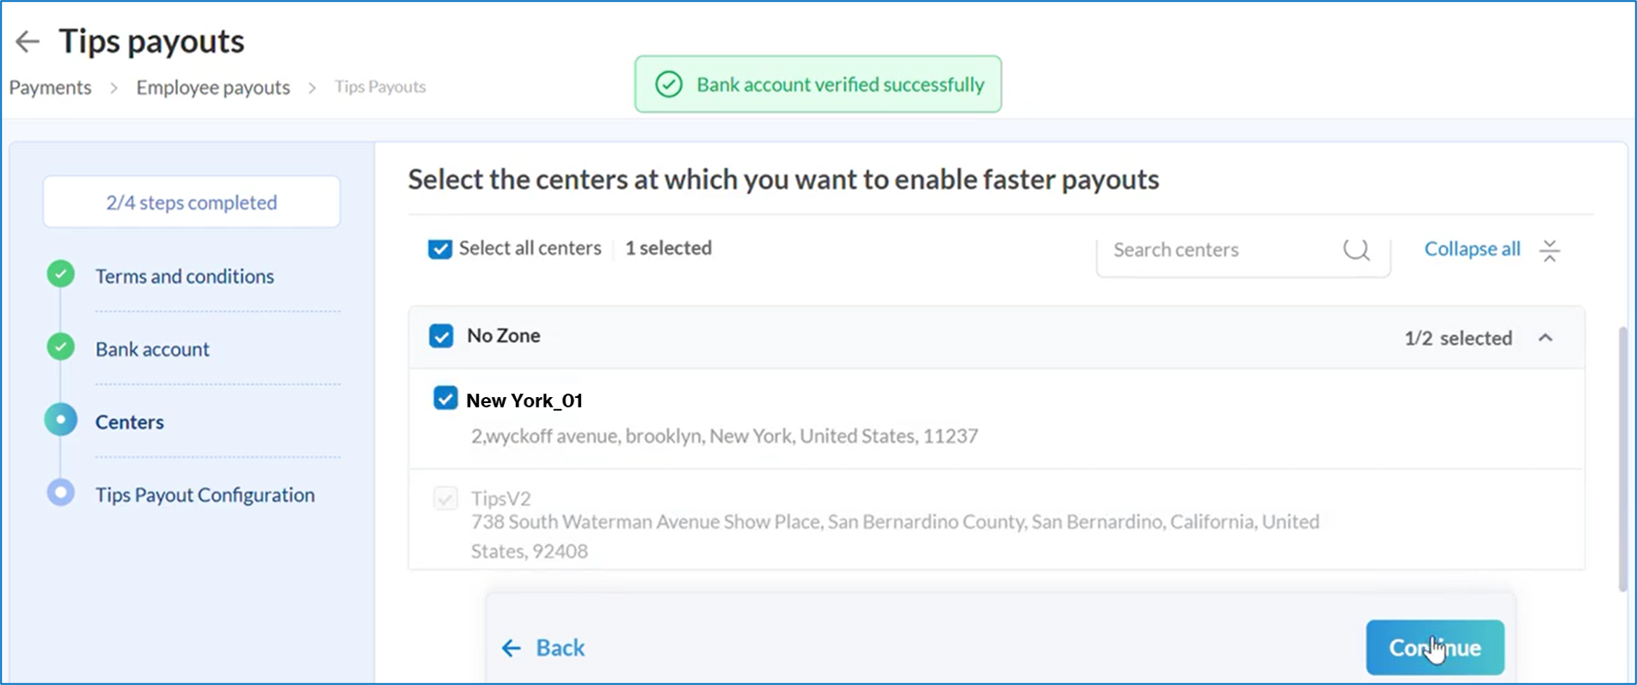This screenshot has width=1637, height=685.
Task: Click the Continue button
Action: point(1435,647)
